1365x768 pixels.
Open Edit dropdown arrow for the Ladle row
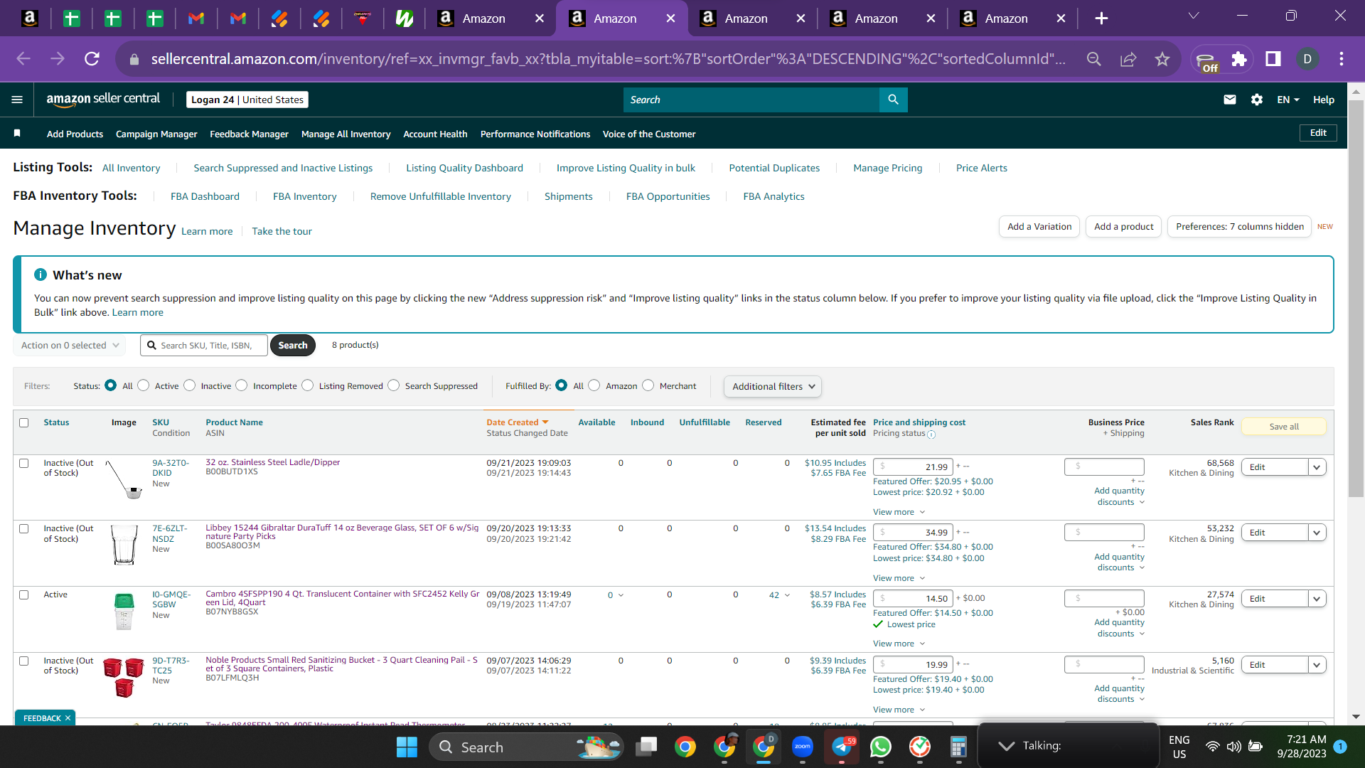tap(1317, 467)
